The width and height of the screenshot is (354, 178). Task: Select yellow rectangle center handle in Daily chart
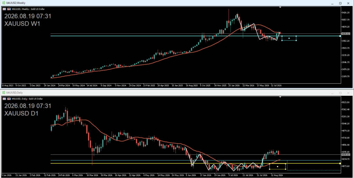click(278, 167)
